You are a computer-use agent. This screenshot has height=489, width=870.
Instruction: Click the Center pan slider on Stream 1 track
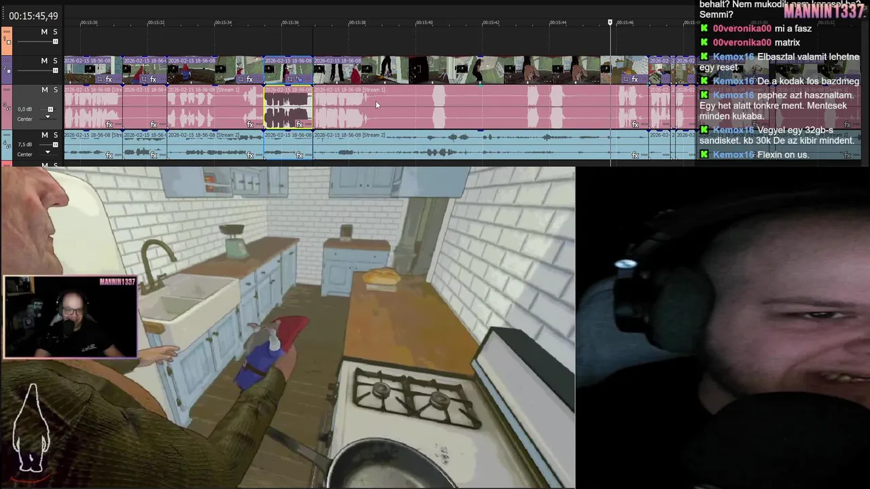coord(48,117)
